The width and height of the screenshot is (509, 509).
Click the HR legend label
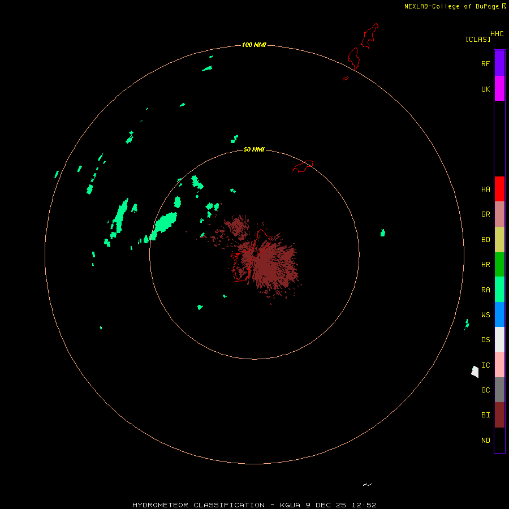[485, 265]
